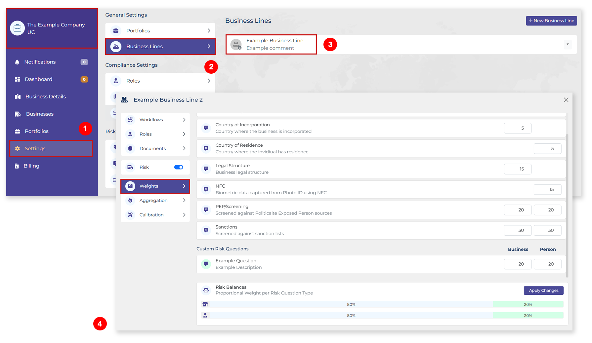592x343 pixels.
Task: Click the Workflows row chevron
Action: (184, 120)
